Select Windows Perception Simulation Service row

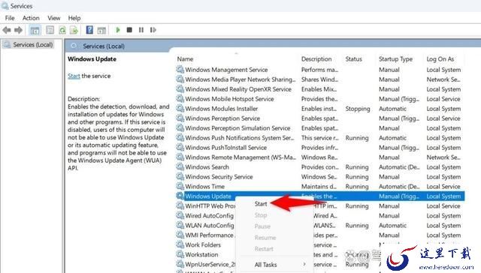point(320,128)
